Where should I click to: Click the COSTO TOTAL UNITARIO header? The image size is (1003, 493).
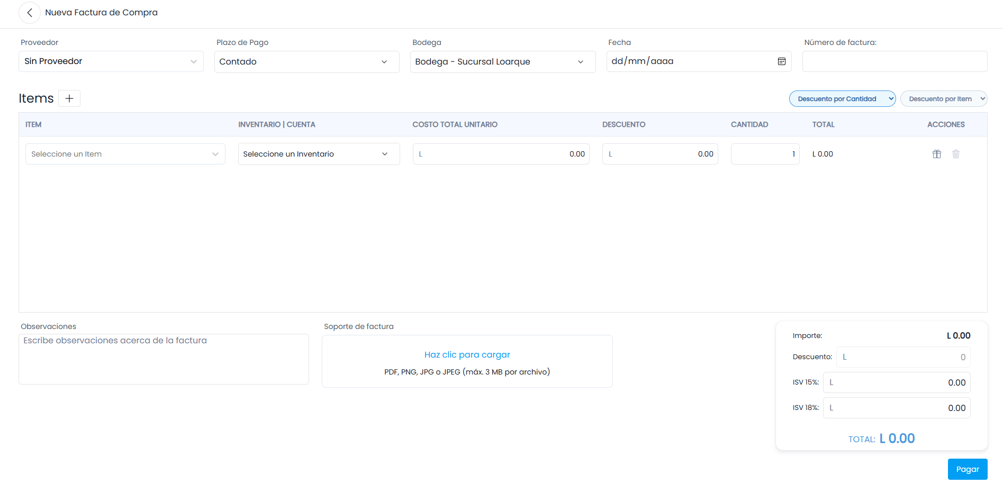[455, 124]
